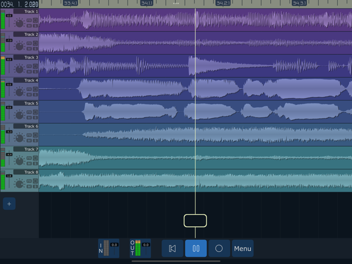Mute Track 3
This screenshot has width=352, height=264.
coord(29,72)
